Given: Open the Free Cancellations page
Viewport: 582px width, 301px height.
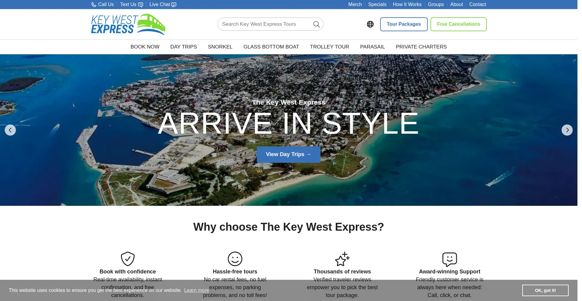Looking at the screenshot, I should point(458,24).
